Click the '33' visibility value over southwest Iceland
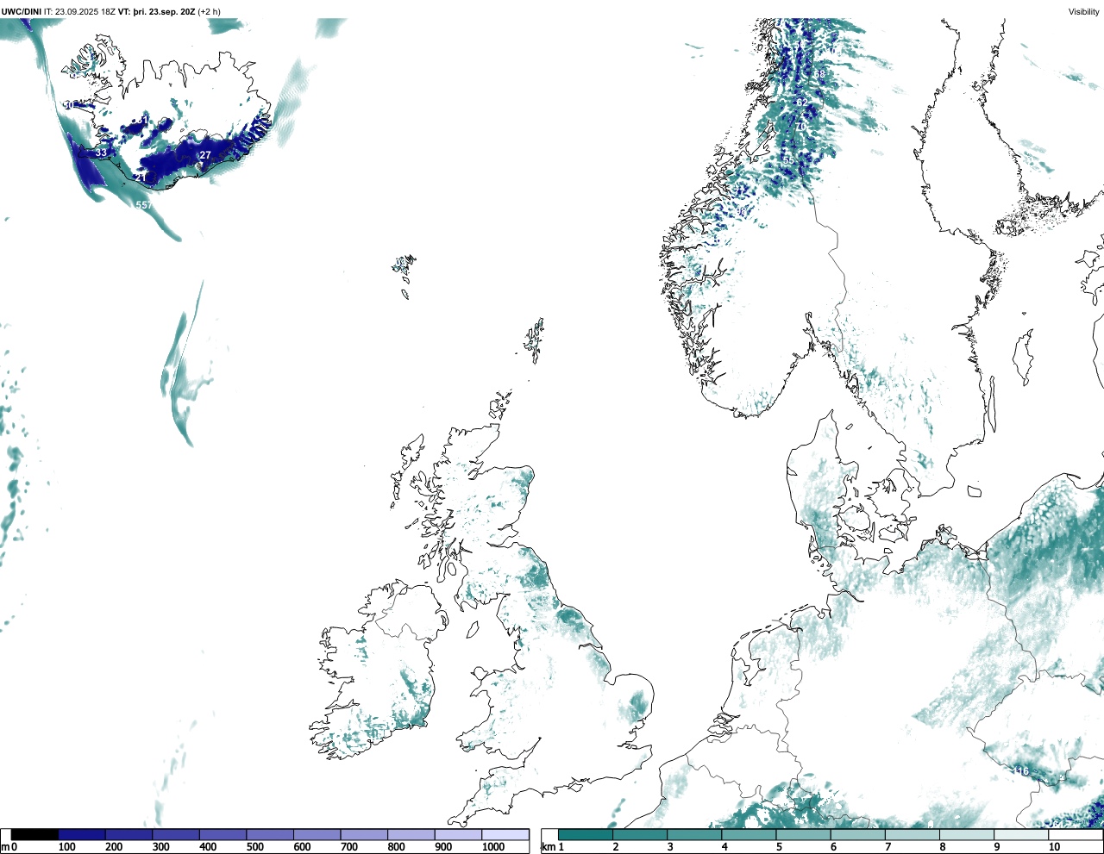Screen dimensions: 1104x854 (x=101, y=153)
